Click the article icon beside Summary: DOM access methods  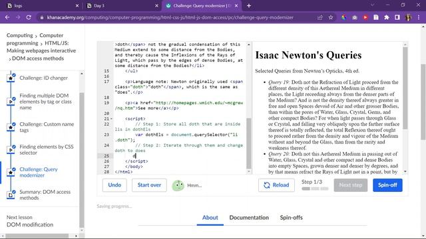pos(11,195)
